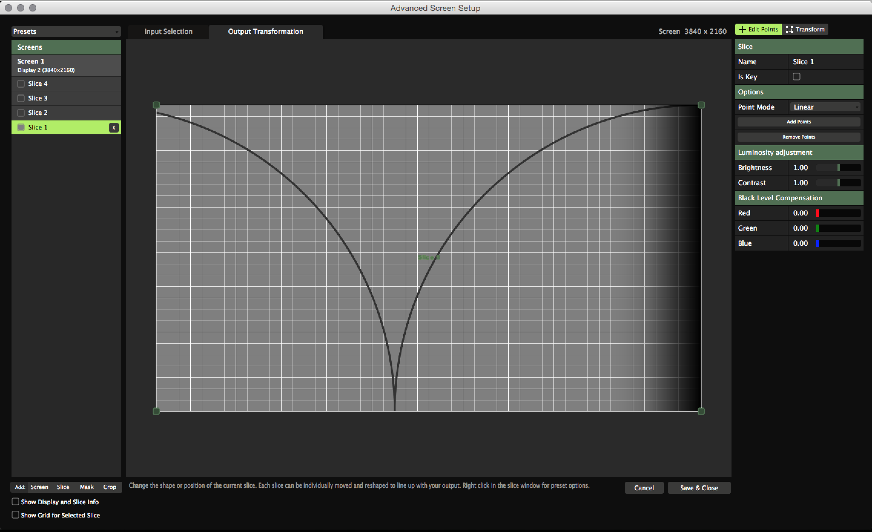872x532 pixels.
Task: Activate the Edit Points mode
Action: 758,29
